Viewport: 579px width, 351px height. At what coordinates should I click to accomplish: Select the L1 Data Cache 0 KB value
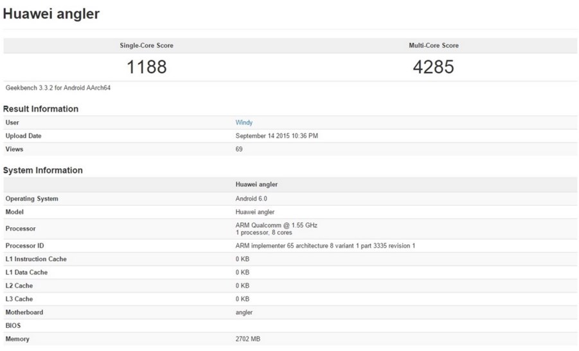pos(242,272)
